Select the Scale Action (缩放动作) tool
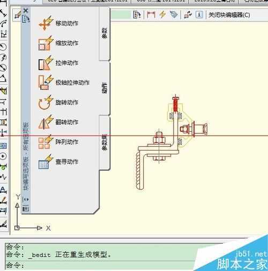This screenshot has height=271, width=268. pos(58,43)
